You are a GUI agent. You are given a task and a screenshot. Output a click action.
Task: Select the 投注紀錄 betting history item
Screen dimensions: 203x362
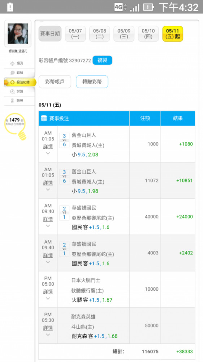[20, 83]
